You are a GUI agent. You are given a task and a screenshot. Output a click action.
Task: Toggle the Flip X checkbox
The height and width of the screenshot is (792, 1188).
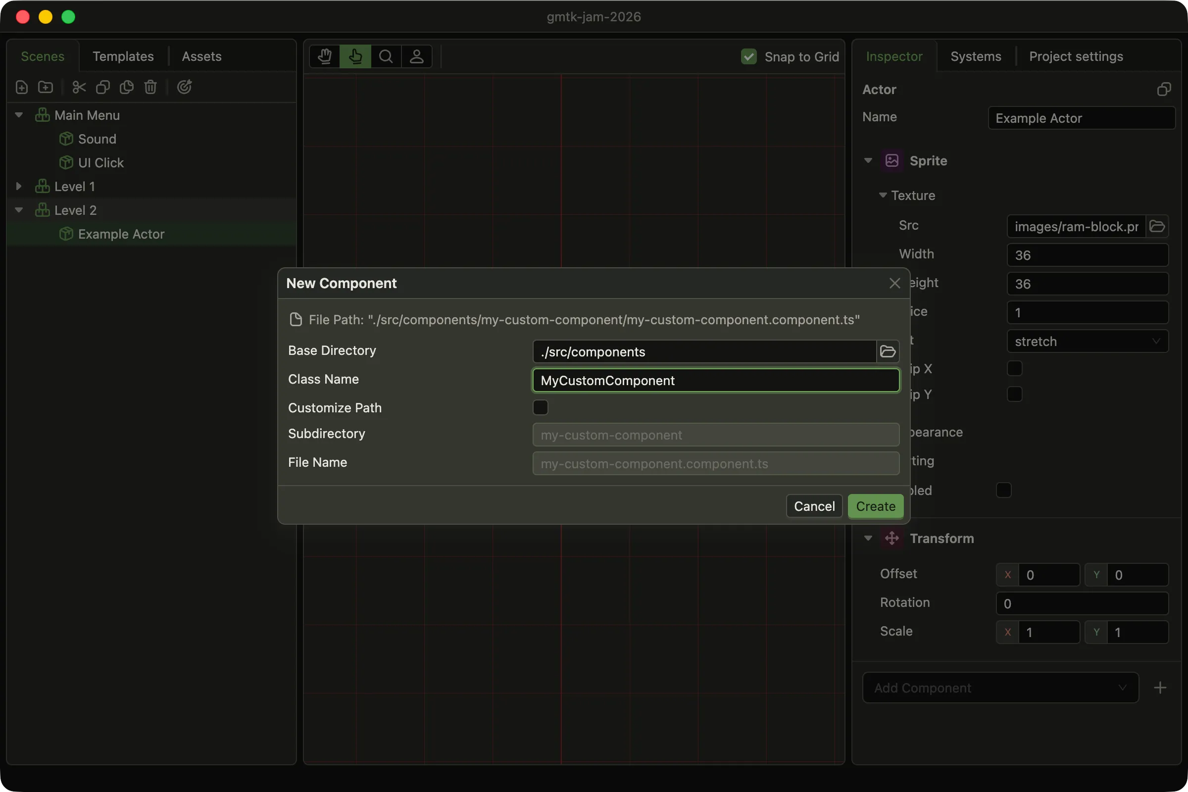point(1014,368)
